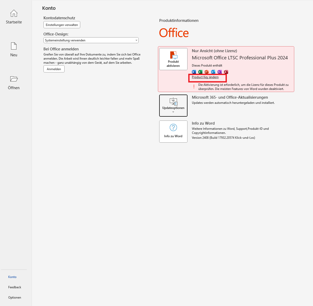This screenshot has height=306, width=313.
Task: Follow the Product Key ändern link
Action: click(x=205, y=77)
